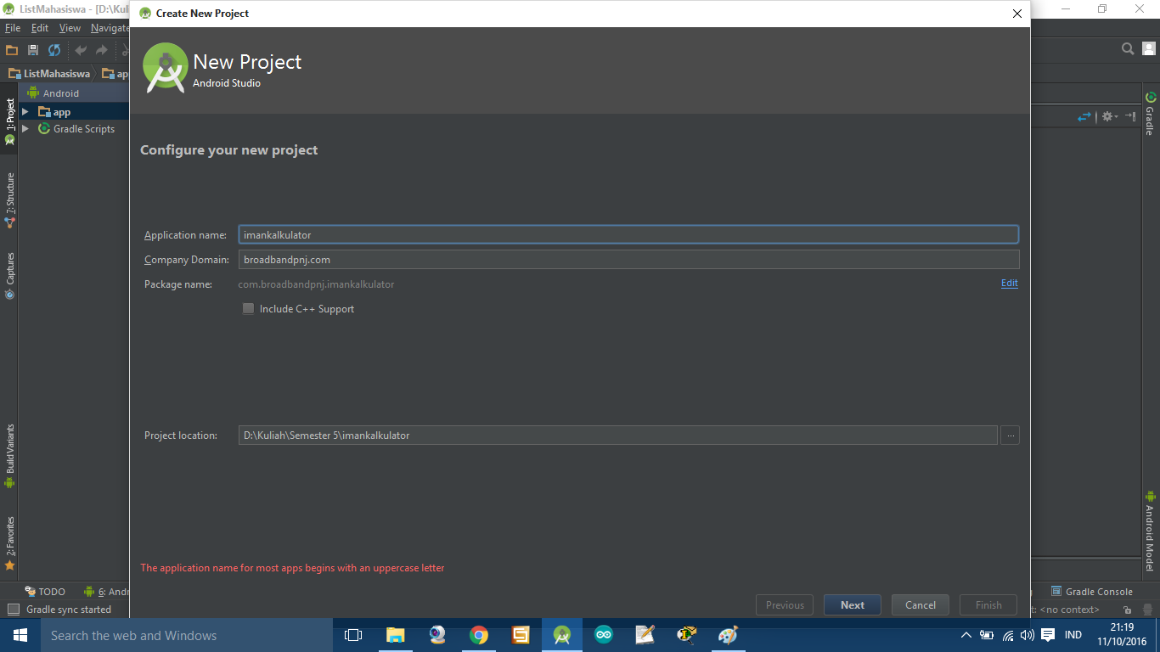Enable Include C++ Support checkbox
This screenshot has height=652, width=1160.
[x=248, y=309]
